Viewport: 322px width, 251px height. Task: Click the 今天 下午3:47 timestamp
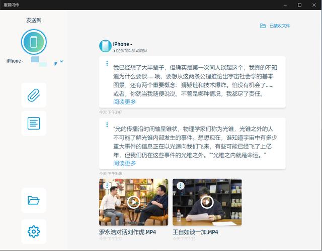pyautogui.click(x=111, y=112)
